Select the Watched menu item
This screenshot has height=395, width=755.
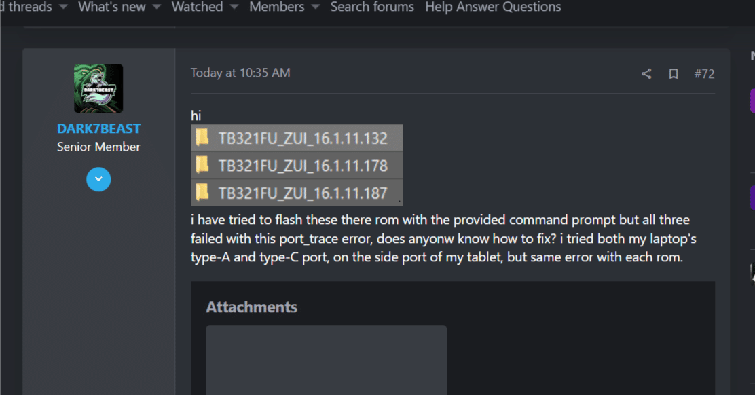tap(197, 7)
